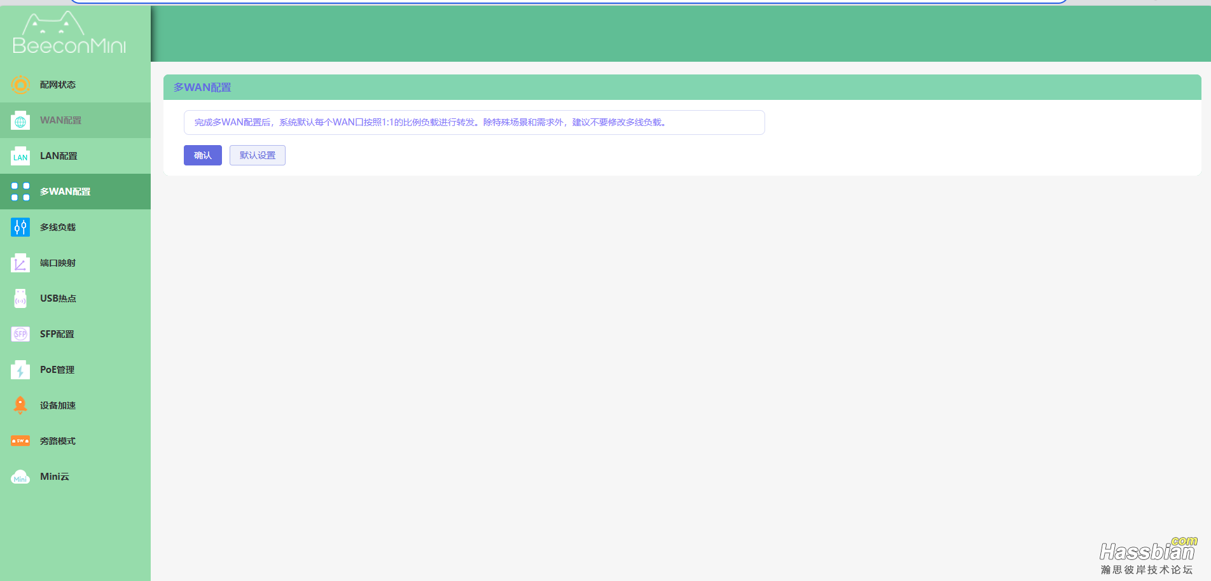Open PoE管理 page
Screen dimensions: 1211x581
click(x=75, y=370)
